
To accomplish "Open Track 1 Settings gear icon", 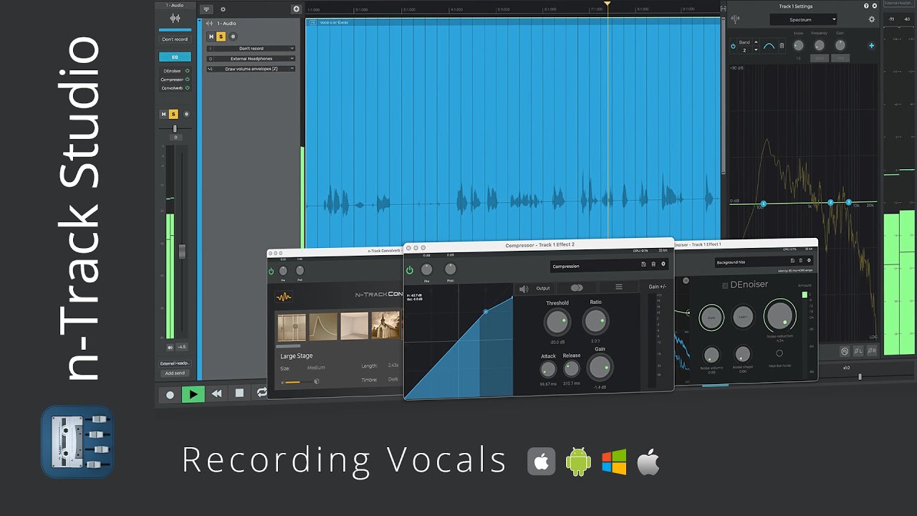I will 872,19.
